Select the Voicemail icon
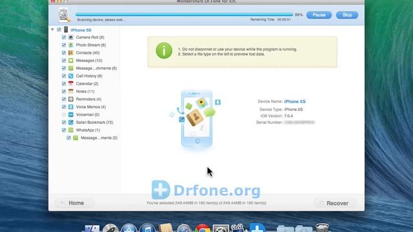413x232 pixels. pos(71,115)
